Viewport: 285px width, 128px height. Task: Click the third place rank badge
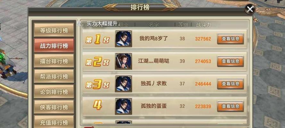coord(97,84)
